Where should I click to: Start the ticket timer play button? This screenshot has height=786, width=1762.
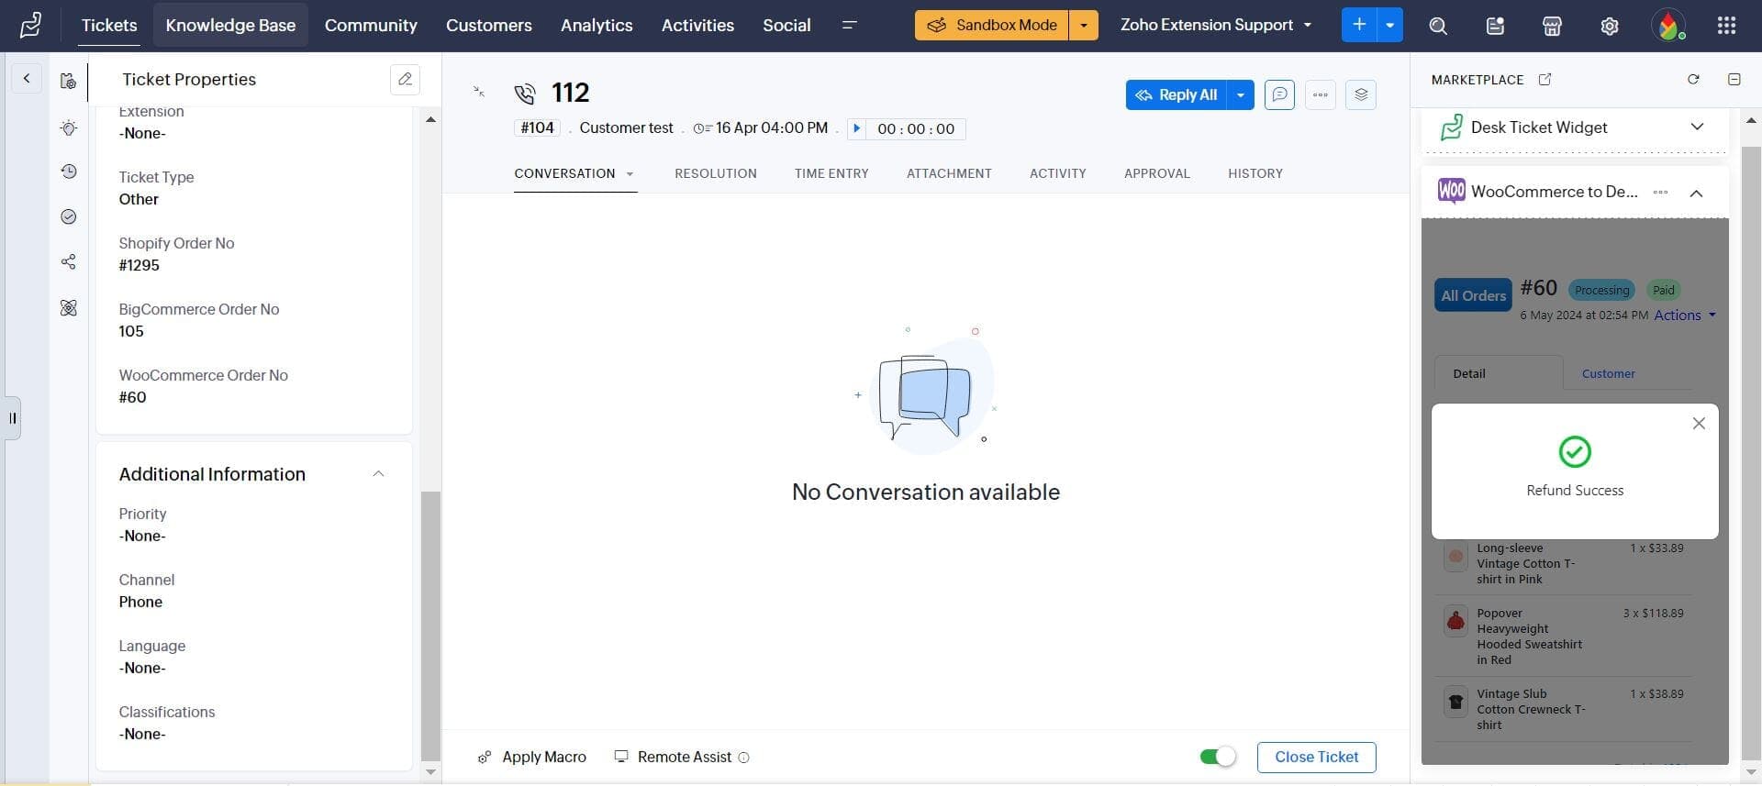pyautogui.click(x=856, y=128)
